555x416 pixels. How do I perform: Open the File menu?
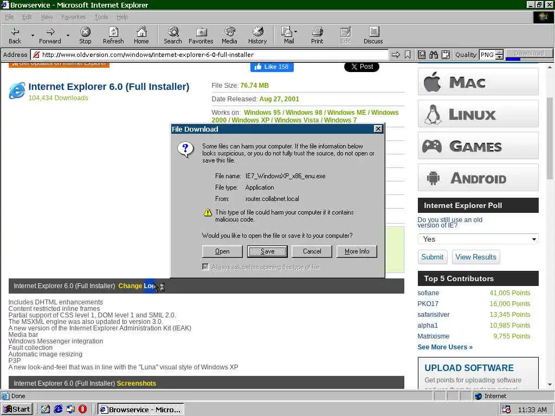[9, 17]
